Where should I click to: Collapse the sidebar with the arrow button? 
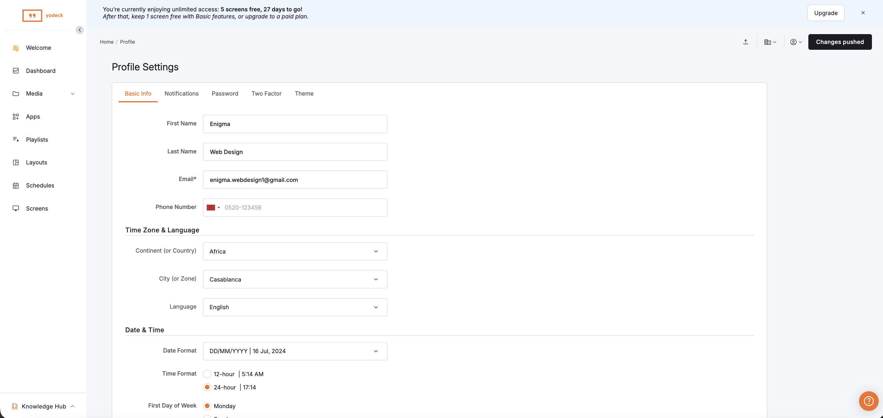coord(80,30)
